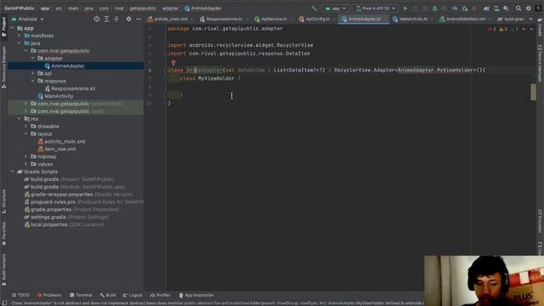544x306 pixels.
Task: Collapse the java folder
Action: pos(19,43)
